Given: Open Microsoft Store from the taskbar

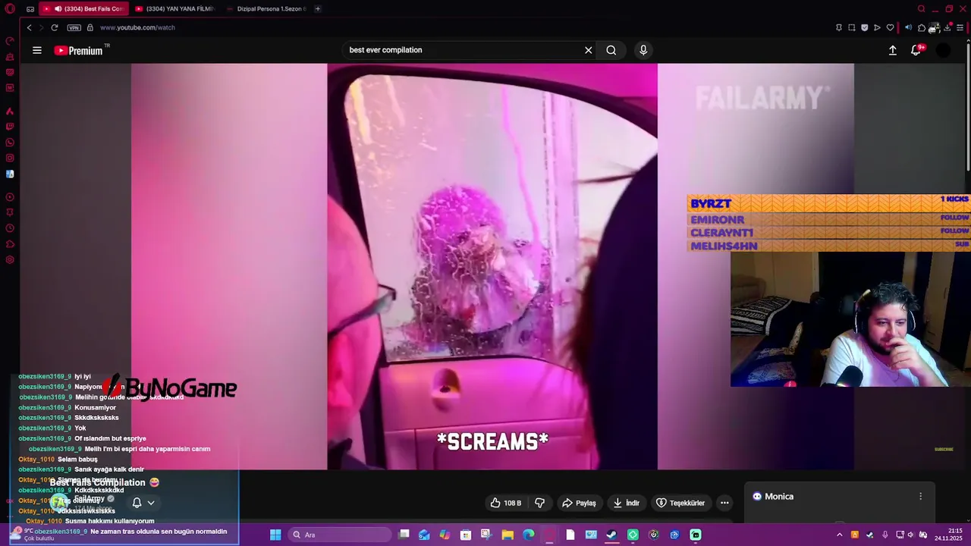Looking at the screenshot, I should (466, 535).
